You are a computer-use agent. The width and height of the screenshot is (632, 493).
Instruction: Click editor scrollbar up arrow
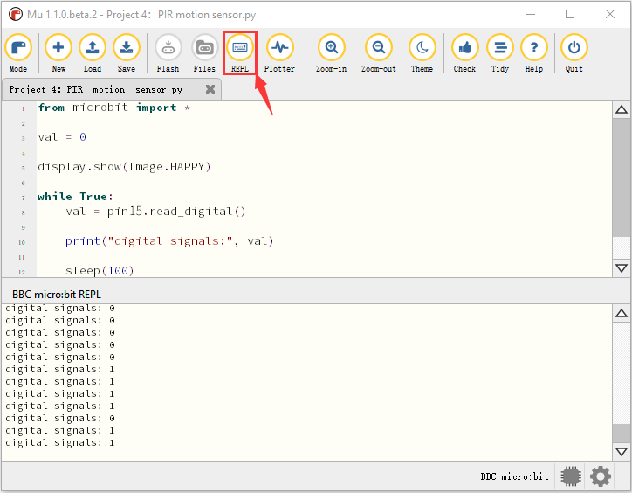click(x=622, y=109)
